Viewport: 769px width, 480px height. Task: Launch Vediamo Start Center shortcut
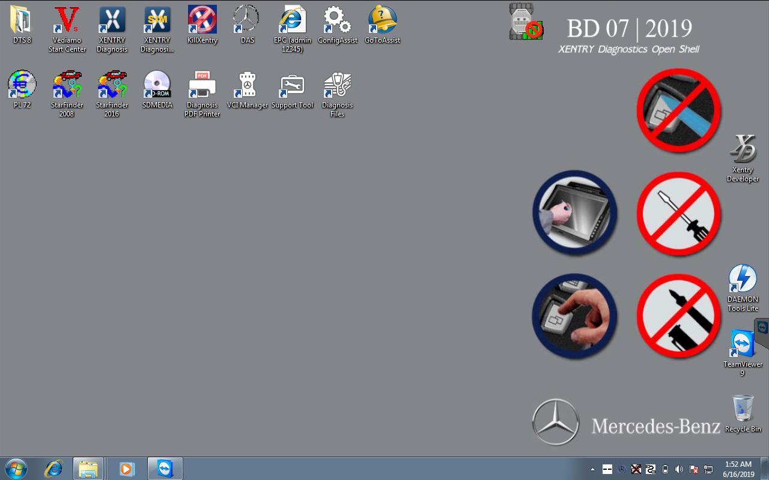point(67,29)
